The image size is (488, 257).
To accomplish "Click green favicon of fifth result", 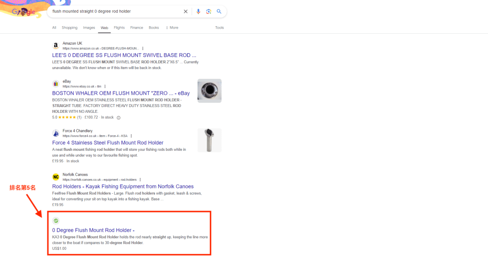I will [x=56, y=221].
